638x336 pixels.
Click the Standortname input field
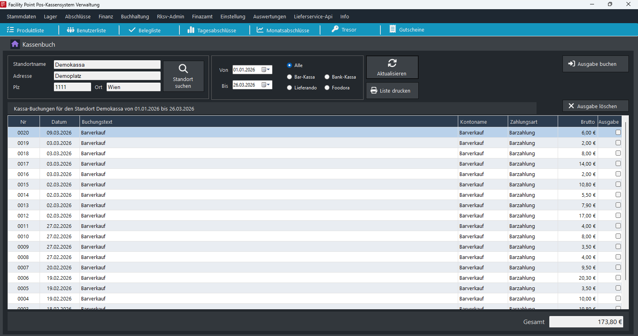(x=107, y=65)
